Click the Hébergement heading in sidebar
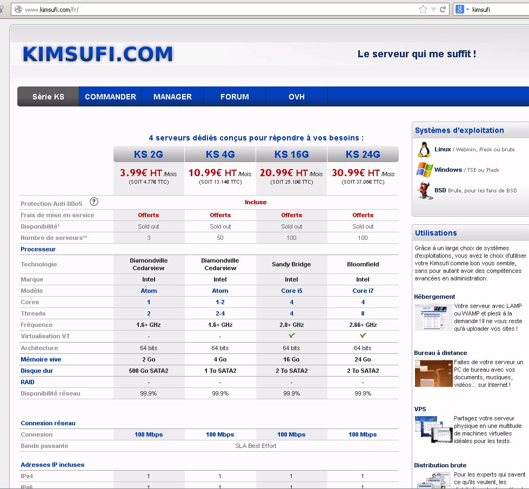 (x=434, y=297)
